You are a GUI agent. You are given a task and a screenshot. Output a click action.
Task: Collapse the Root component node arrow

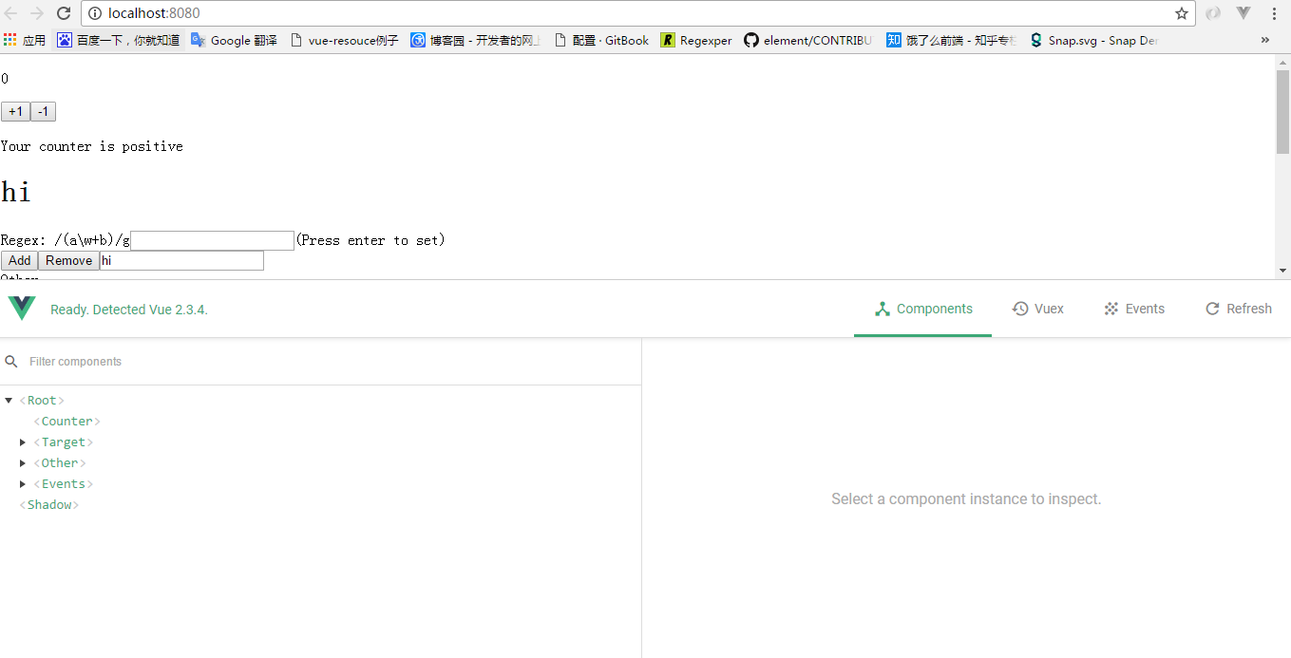tap(9, 401)
